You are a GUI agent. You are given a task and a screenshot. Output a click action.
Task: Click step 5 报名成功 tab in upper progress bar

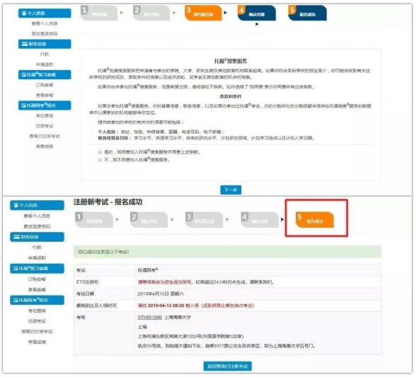pos(307,13)
